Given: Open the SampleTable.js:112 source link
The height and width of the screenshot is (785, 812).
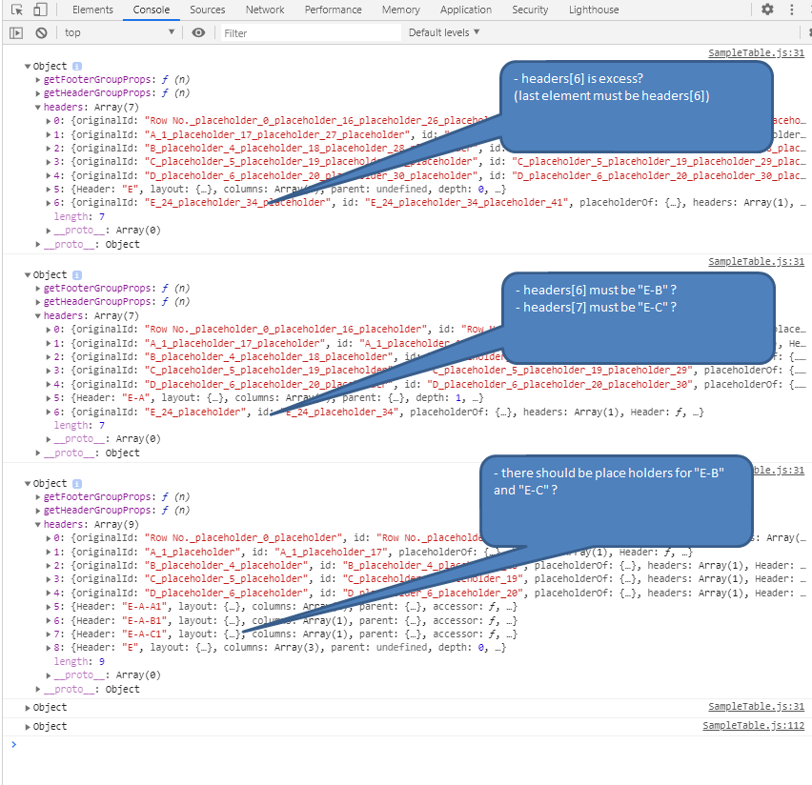Looking at the screenshot, I should 754,725.
